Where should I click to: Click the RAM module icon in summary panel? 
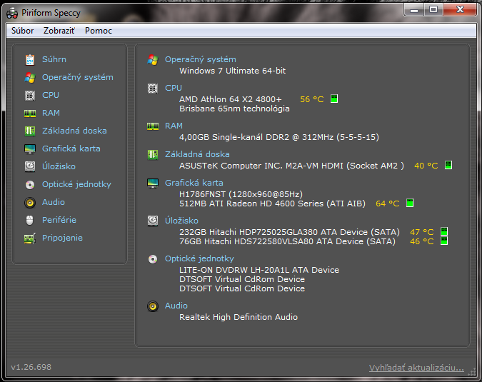point(153,126)
